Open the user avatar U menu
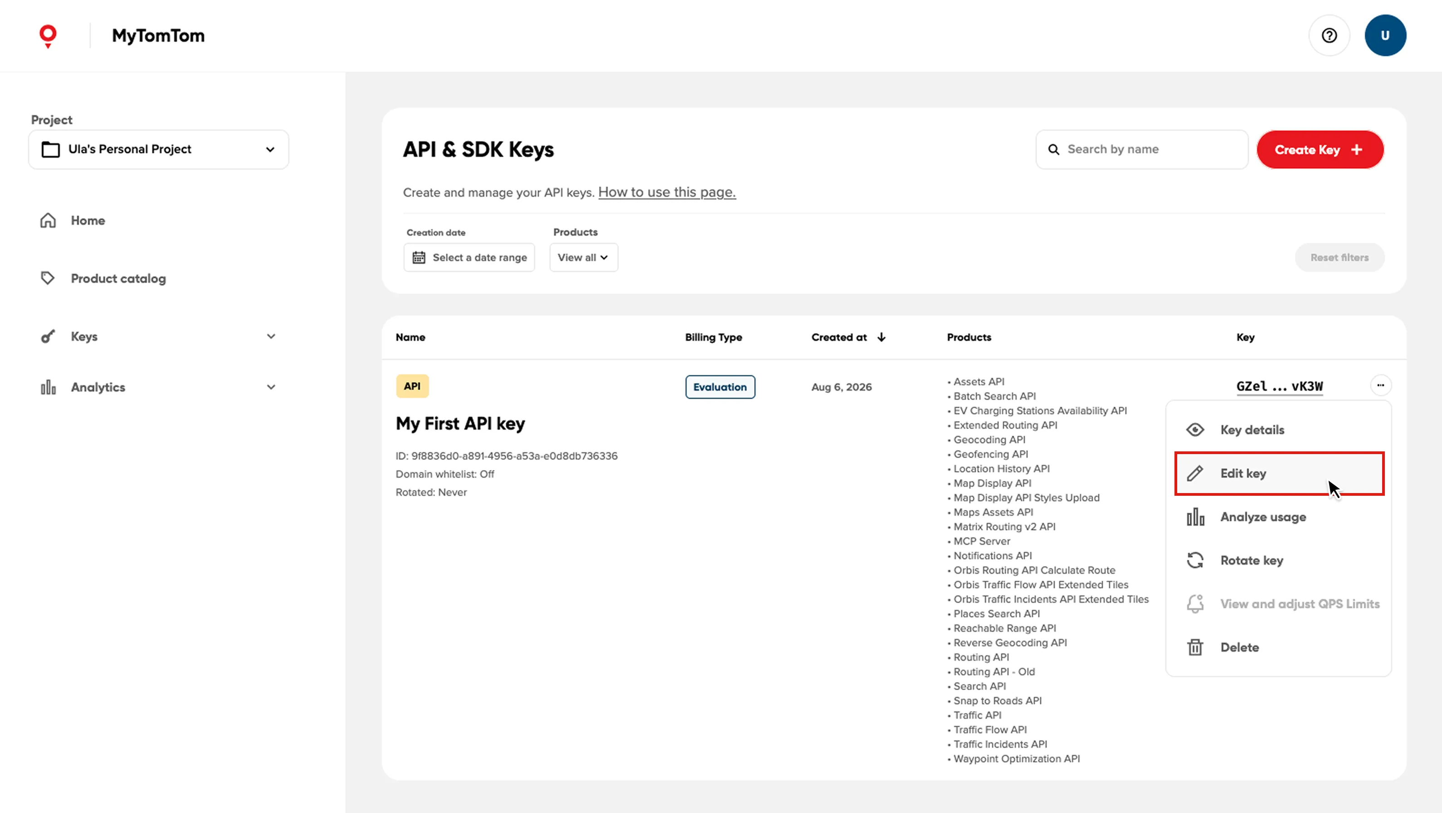1442x813 pixels. [x=1385, y=35]
